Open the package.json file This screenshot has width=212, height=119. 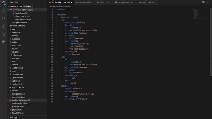pyautogui.click(x=27, y=107)
